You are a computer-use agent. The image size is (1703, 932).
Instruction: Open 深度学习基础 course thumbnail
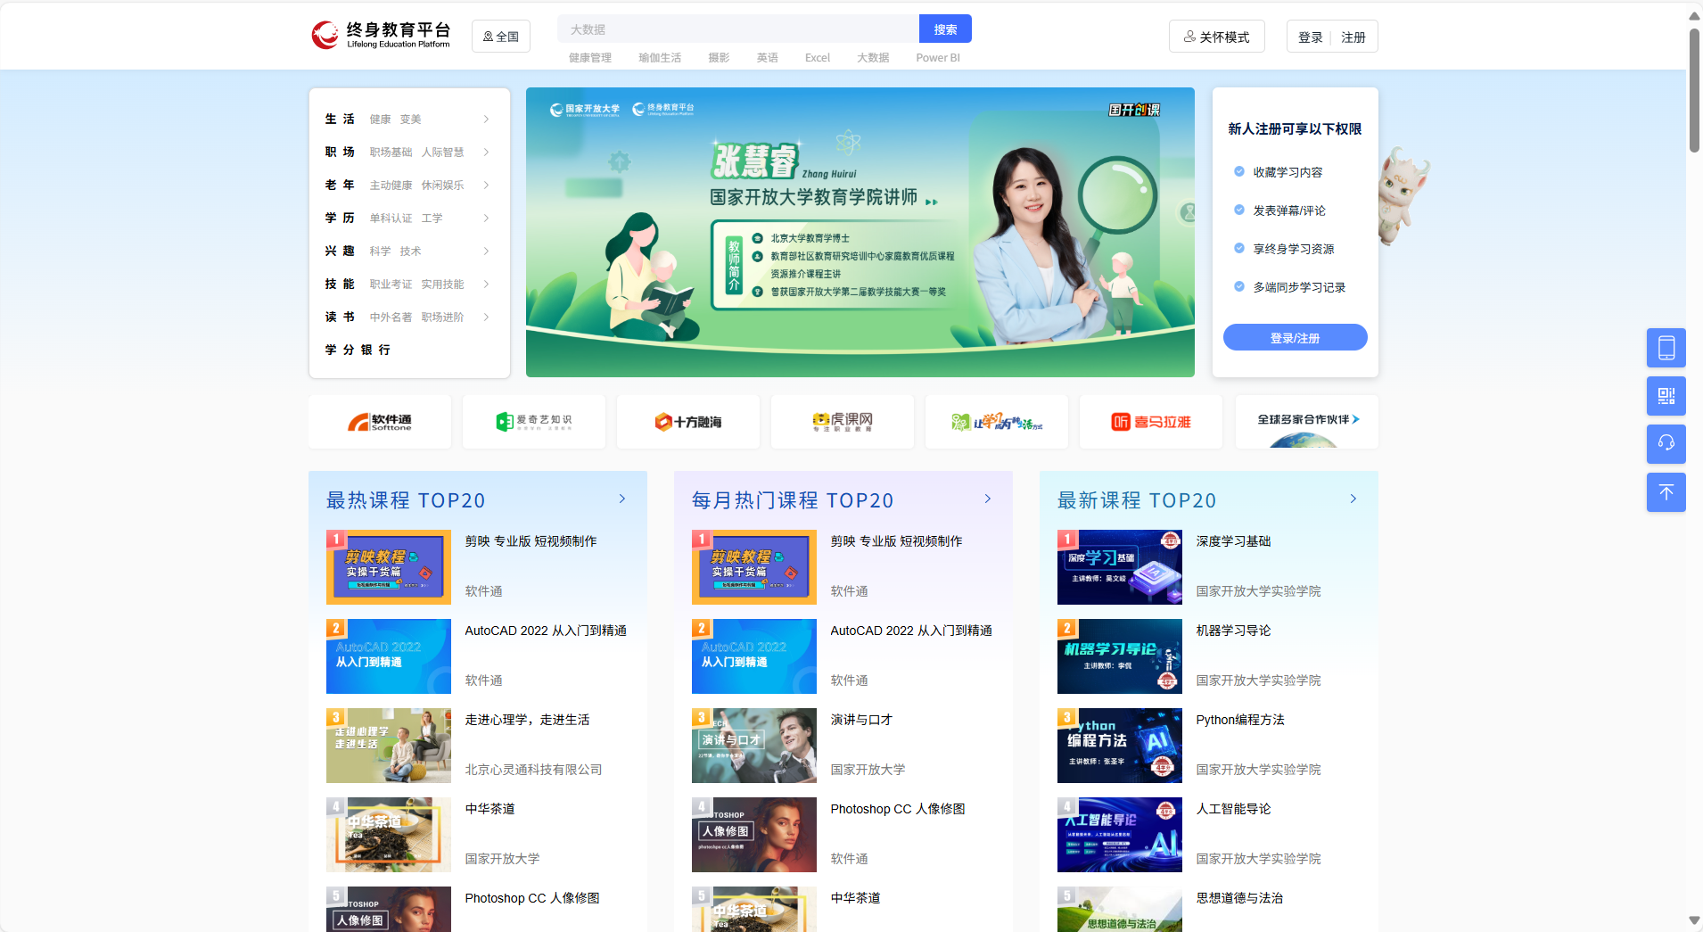(x=1120, y=567)
